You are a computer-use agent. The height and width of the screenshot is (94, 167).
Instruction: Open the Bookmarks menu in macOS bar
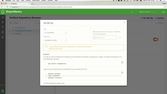click(36, 1)
